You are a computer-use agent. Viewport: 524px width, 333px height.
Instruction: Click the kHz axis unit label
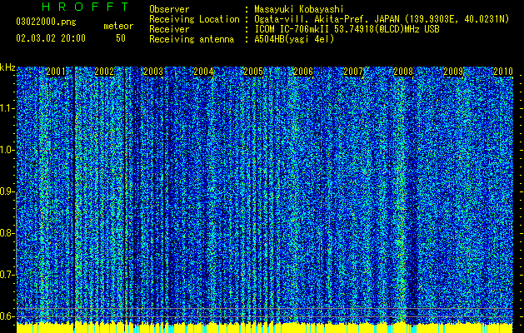pyautogui.click(x=7, y=67)
